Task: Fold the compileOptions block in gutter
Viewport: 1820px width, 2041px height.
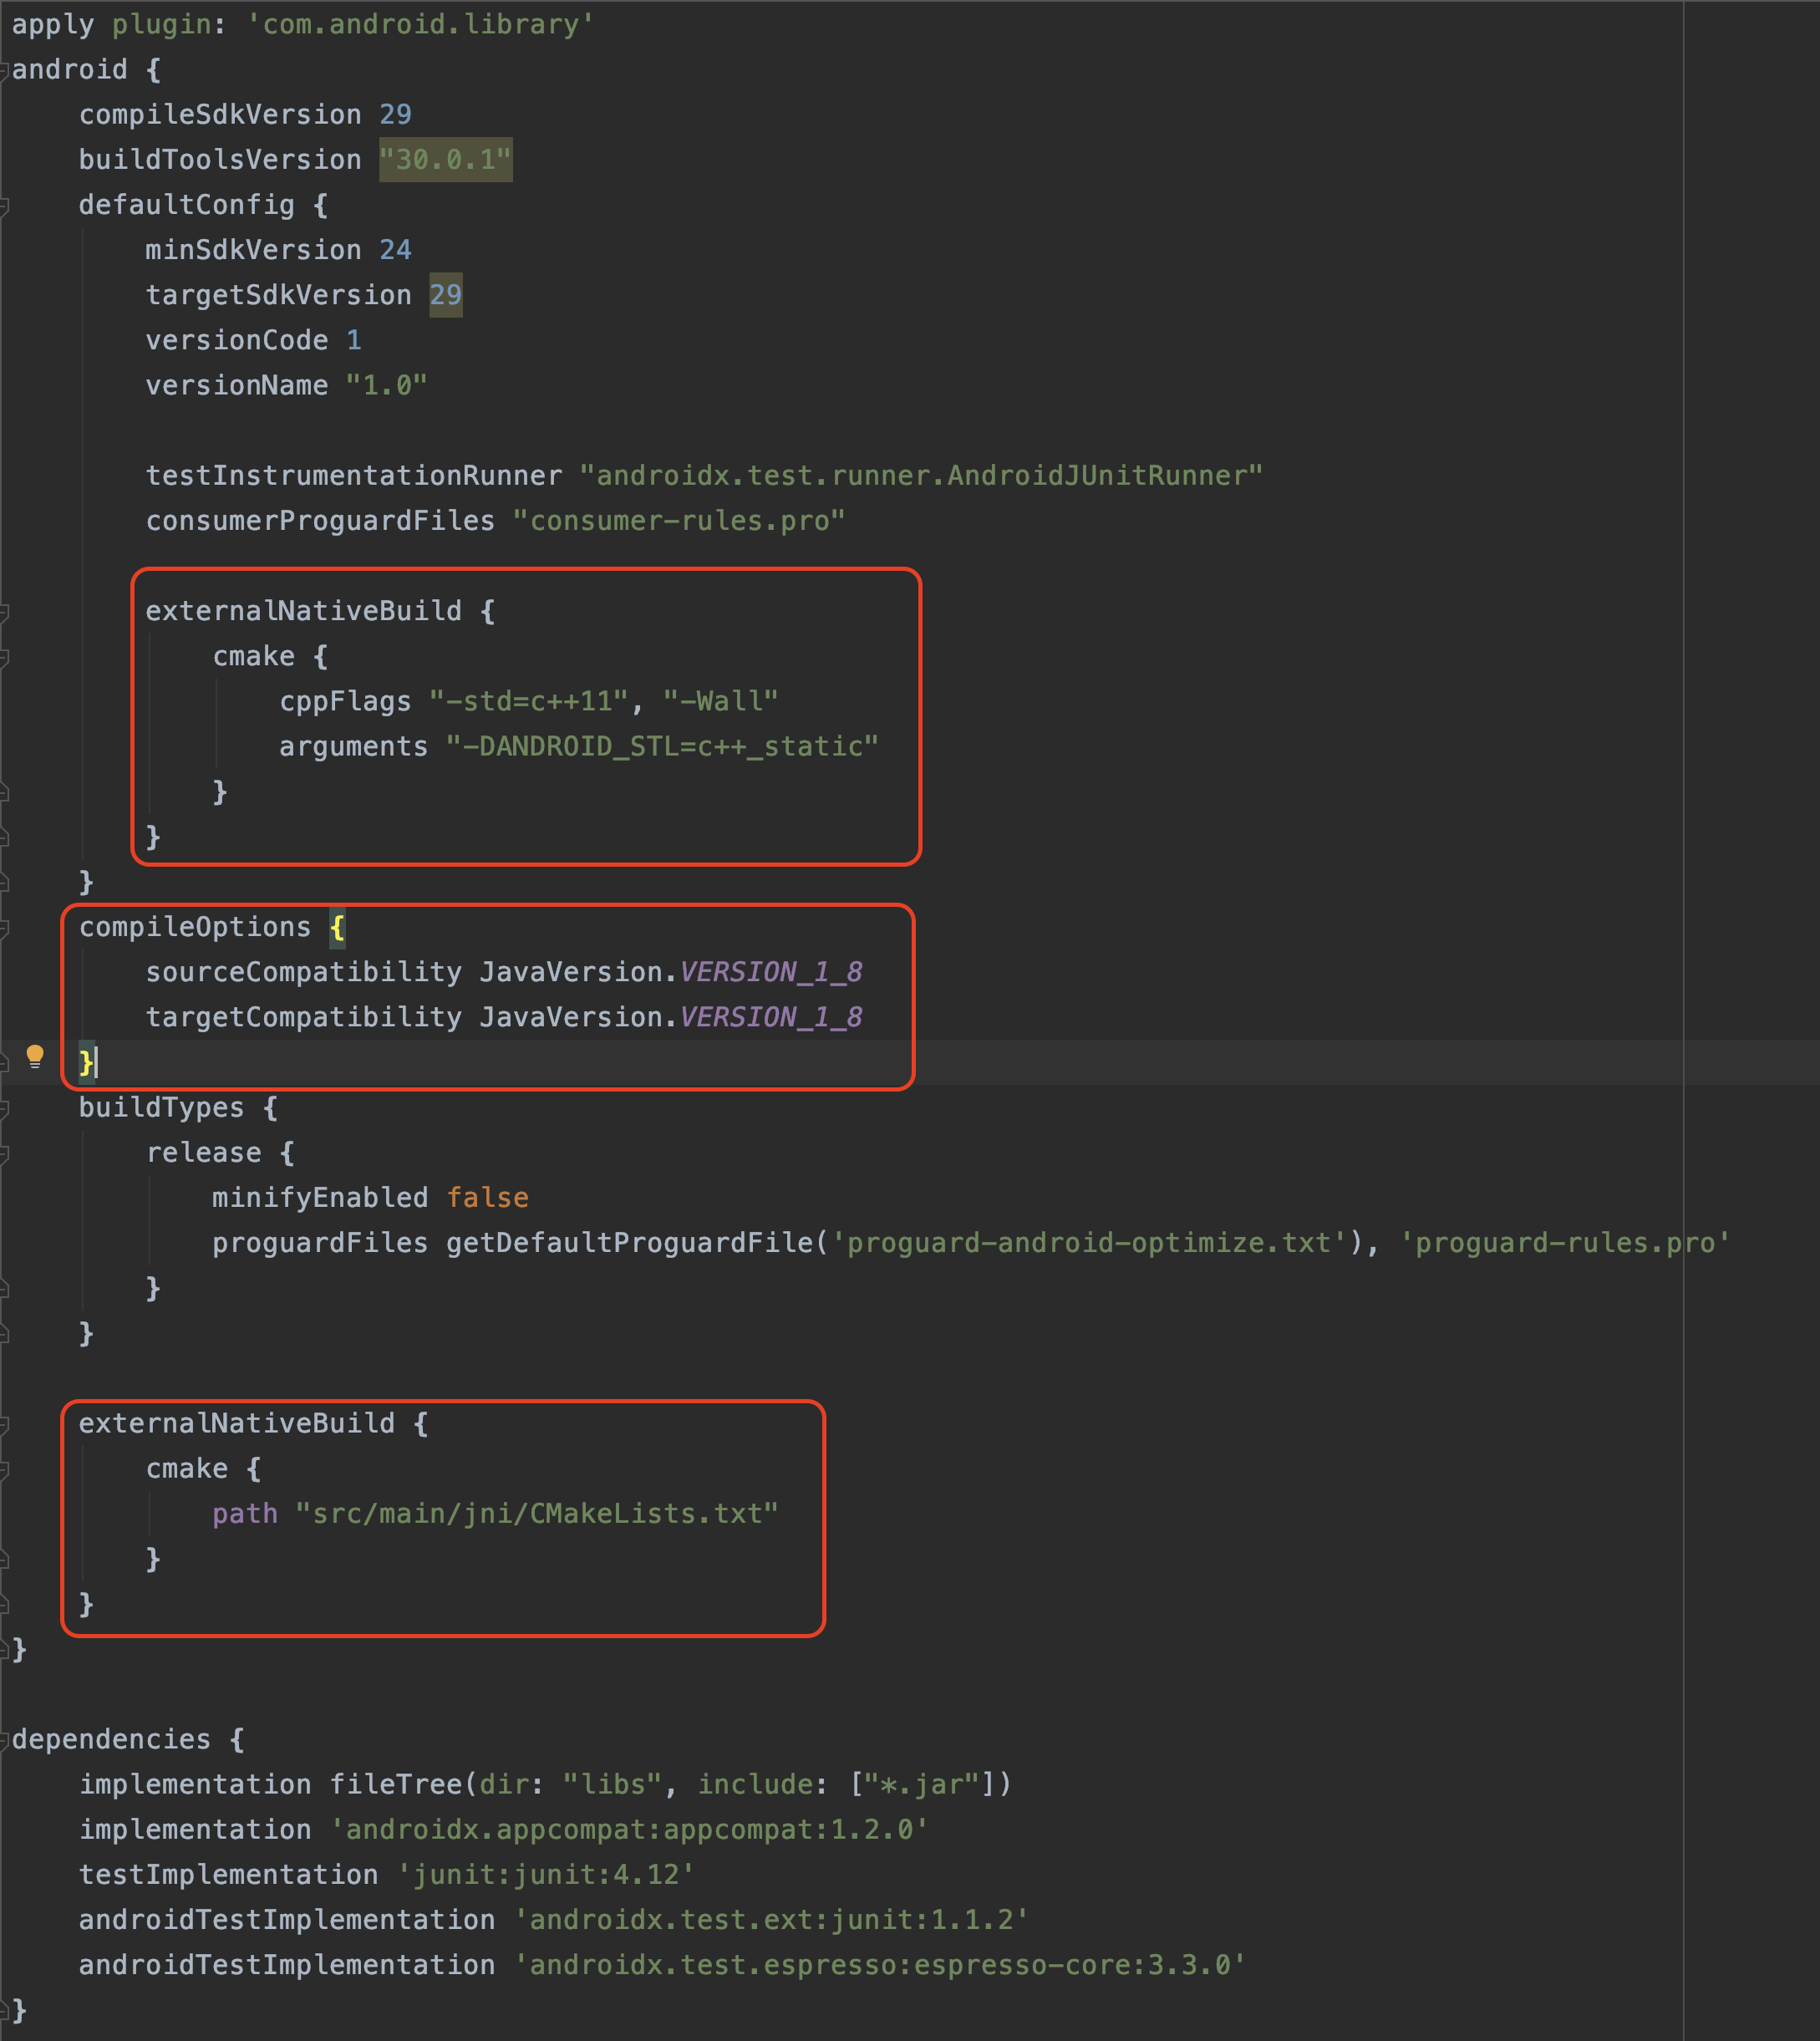Action: (4, 928)
